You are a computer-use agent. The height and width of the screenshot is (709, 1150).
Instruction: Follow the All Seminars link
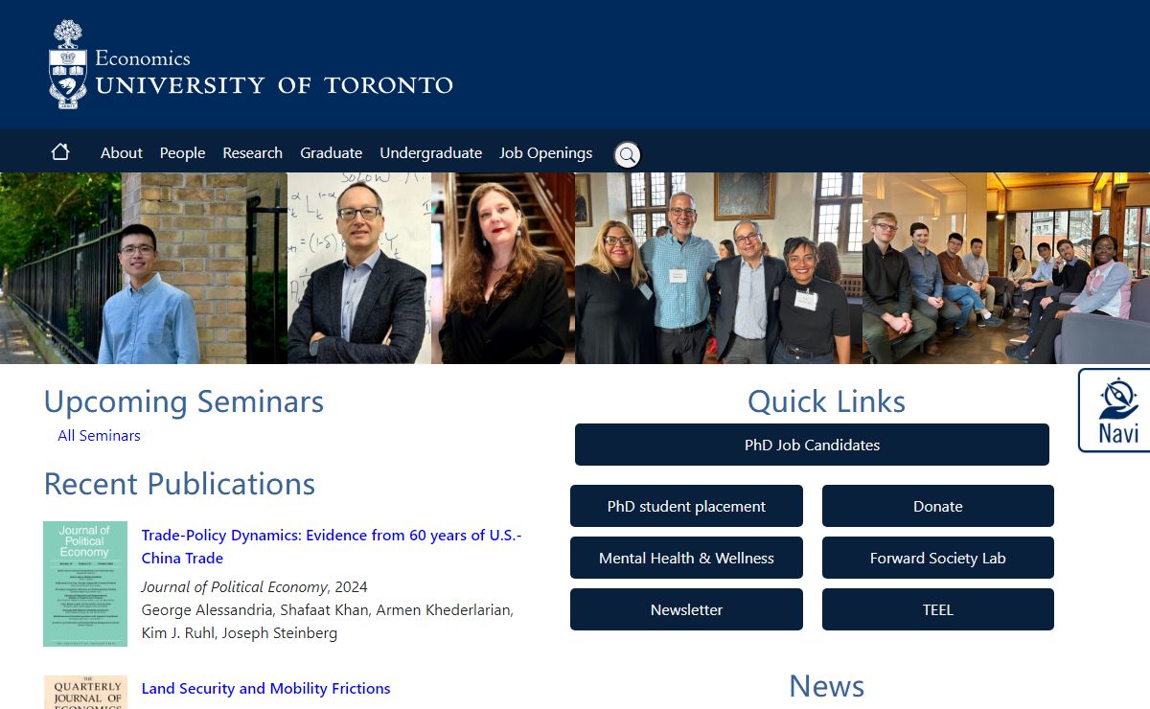coord(99,435)
